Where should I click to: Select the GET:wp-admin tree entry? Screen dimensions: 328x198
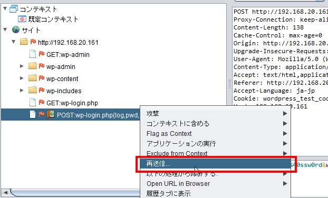(x=68, y=55)
